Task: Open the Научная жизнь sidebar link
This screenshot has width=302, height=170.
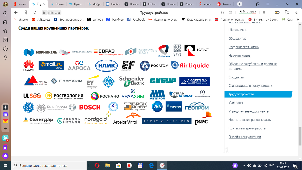Action: 240,56
